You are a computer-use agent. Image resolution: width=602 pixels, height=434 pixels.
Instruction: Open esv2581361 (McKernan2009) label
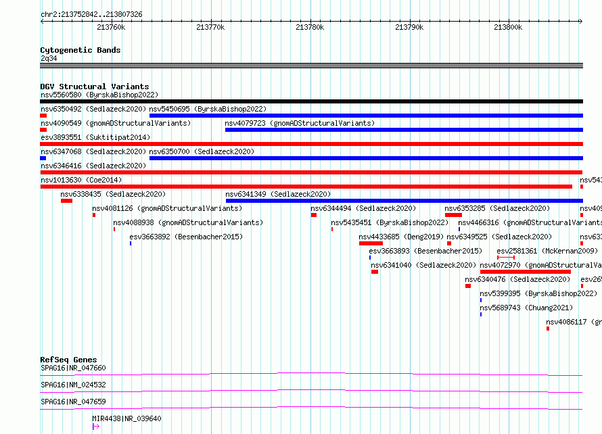(547, 251)
